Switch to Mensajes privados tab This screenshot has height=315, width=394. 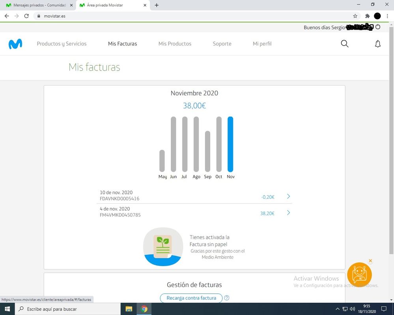click(x=38, y=5)
